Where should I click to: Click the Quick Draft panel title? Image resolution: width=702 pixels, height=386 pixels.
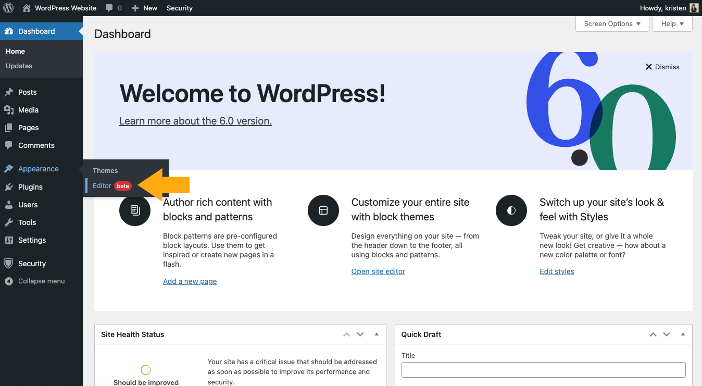click(421, 334)
